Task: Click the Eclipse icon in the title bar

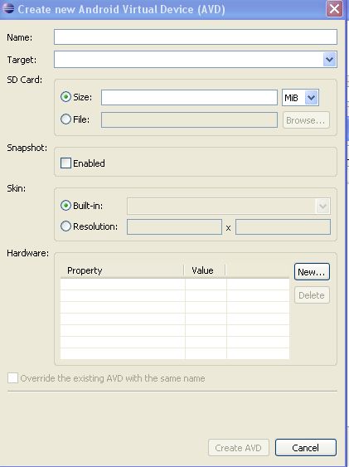Action: [8, 8]
